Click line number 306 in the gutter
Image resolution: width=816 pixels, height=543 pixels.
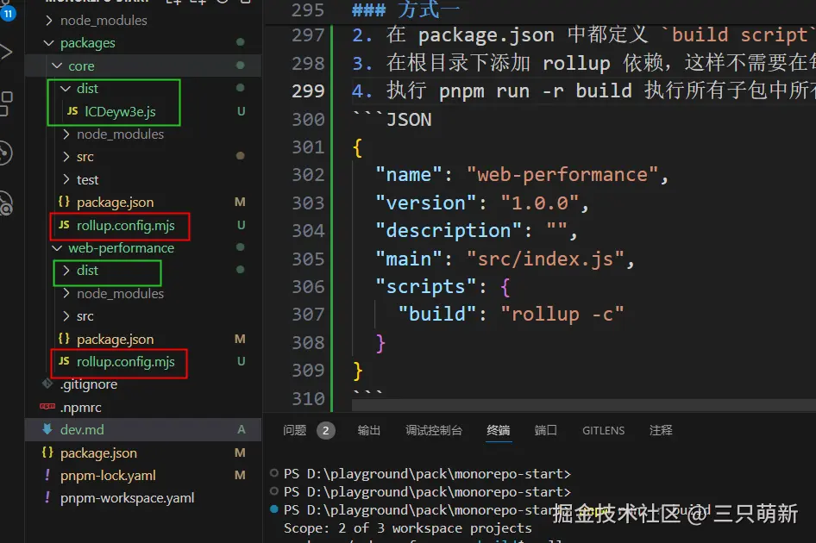click(308, 286)
